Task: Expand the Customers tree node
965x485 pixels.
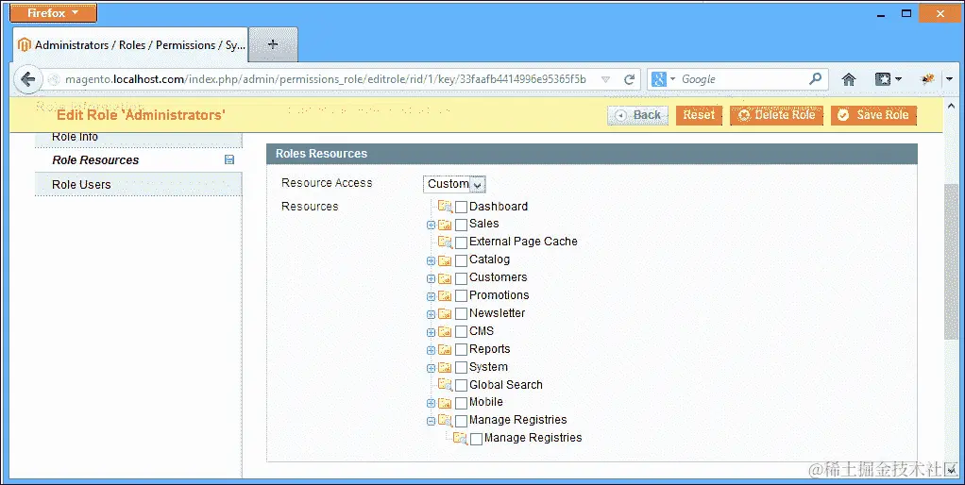Action: tap(431, 278)
